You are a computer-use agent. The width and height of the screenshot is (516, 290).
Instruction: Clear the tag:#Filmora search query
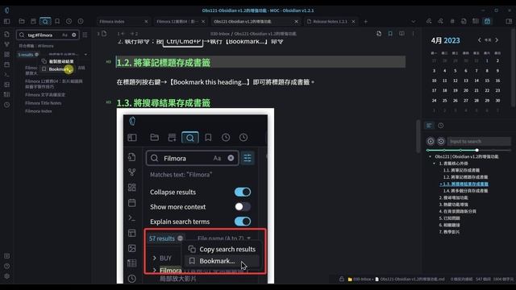[x=74, y=35]
